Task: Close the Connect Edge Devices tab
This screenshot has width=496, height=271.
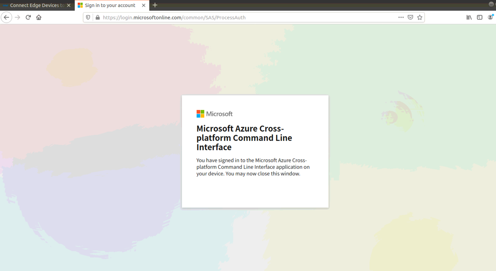Action: tap(69, 5)
